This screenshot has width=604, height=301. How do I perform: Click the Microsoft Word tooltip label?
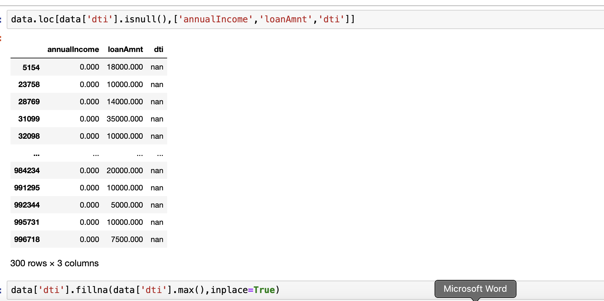coord(475,289)
